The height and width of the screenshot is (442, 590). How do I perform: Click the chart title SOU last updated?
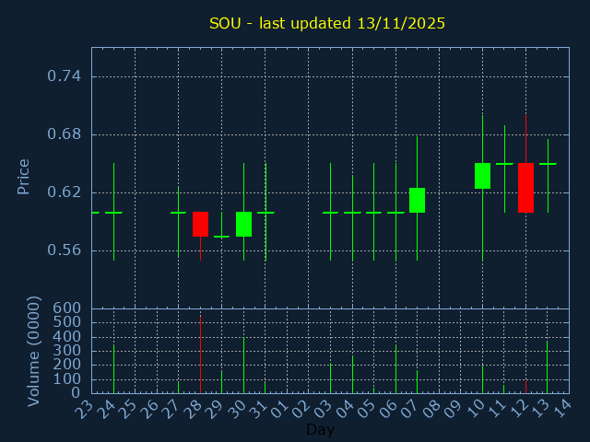(x=327, y=23)
